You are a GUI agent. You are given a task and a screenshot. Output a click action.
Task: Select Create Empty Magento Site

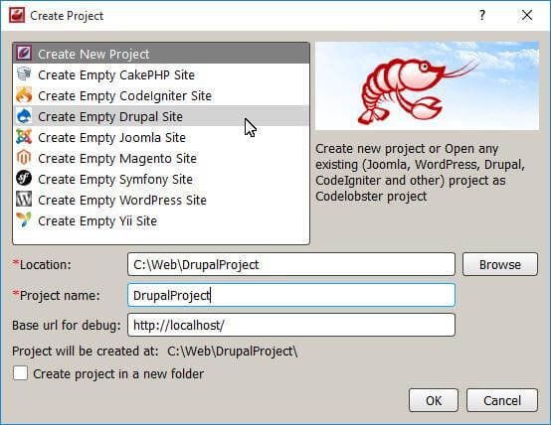coord(161,158)
